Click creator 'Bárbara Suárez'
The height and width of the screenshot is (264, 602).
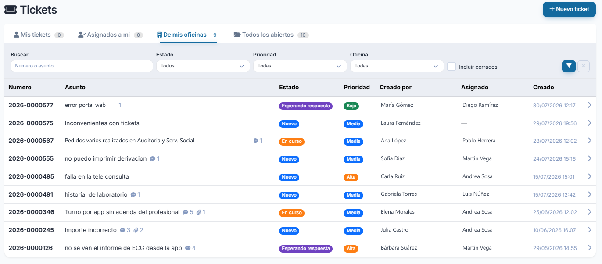(x=399, y=248)
